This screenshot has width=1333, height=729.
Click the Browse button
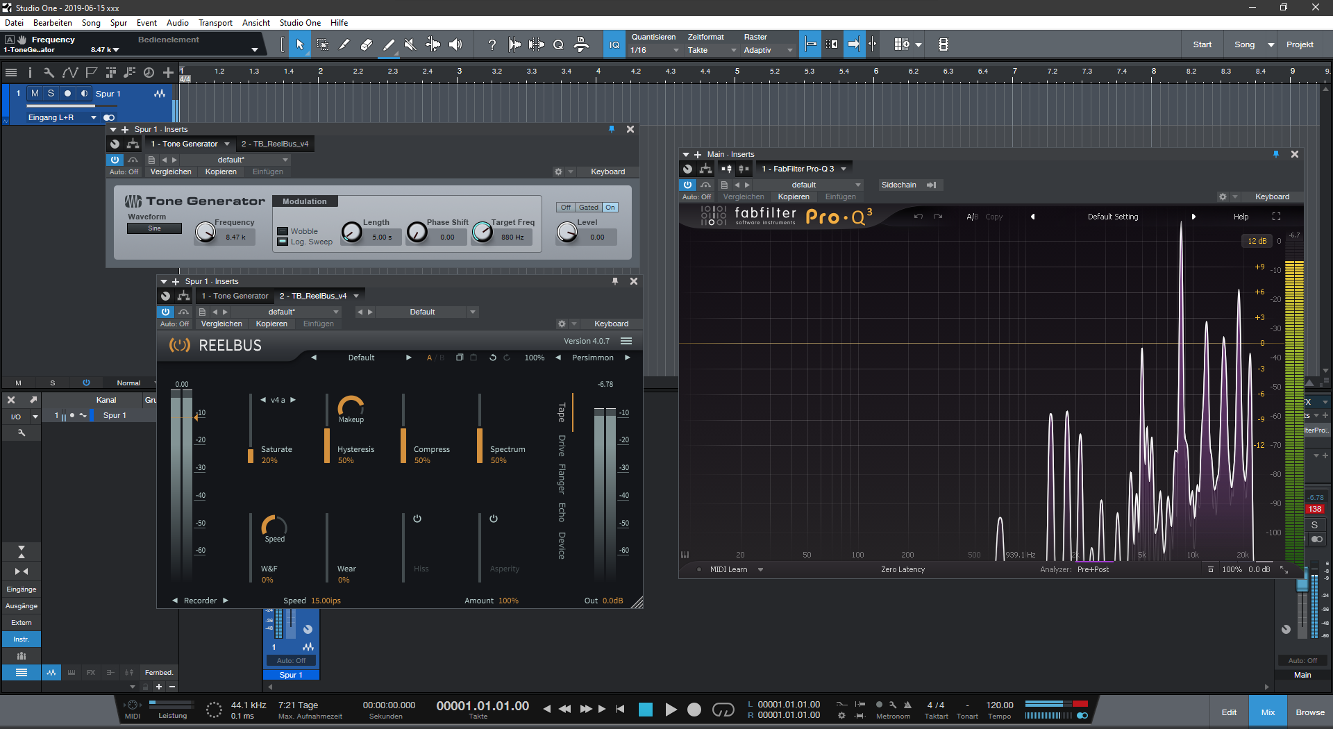point(1309,712)
